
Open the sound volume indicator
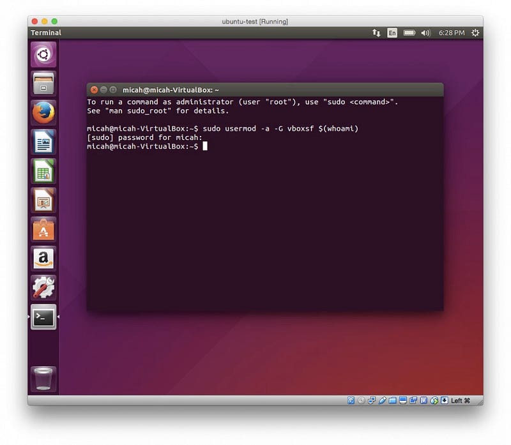[x=425, y=33]
